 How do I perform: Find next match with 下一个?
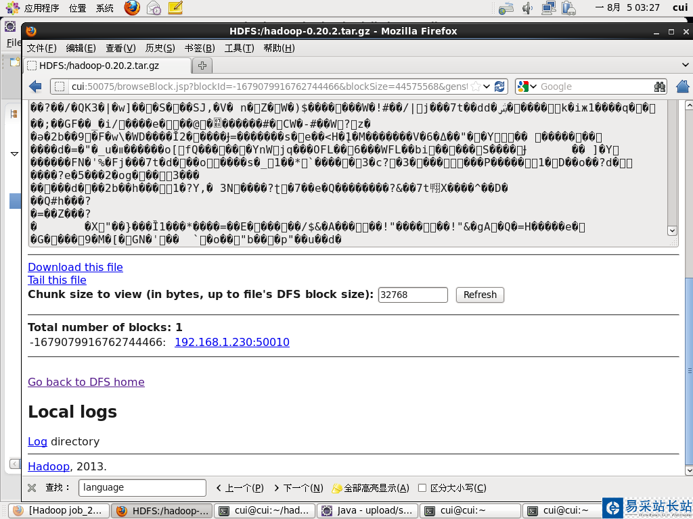coord(298,488)
